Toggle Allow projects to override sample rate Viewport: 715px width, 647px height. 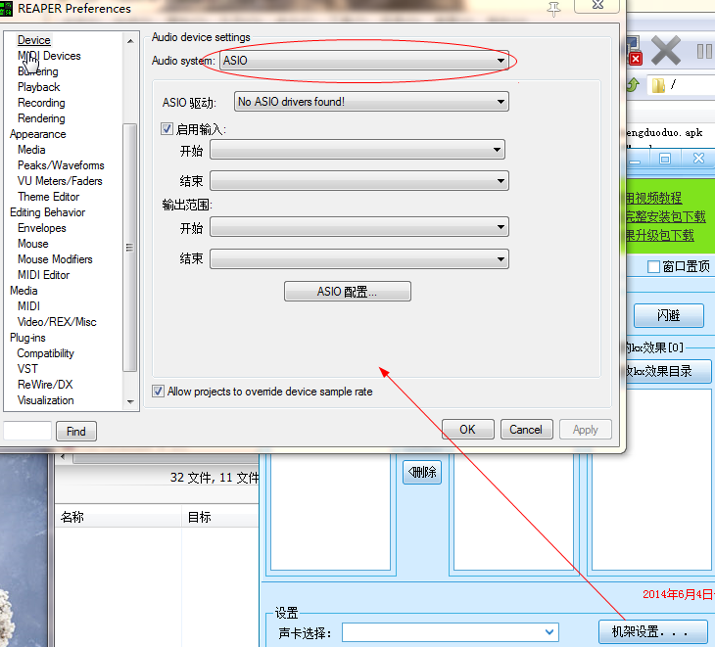(x=158, y=392)
